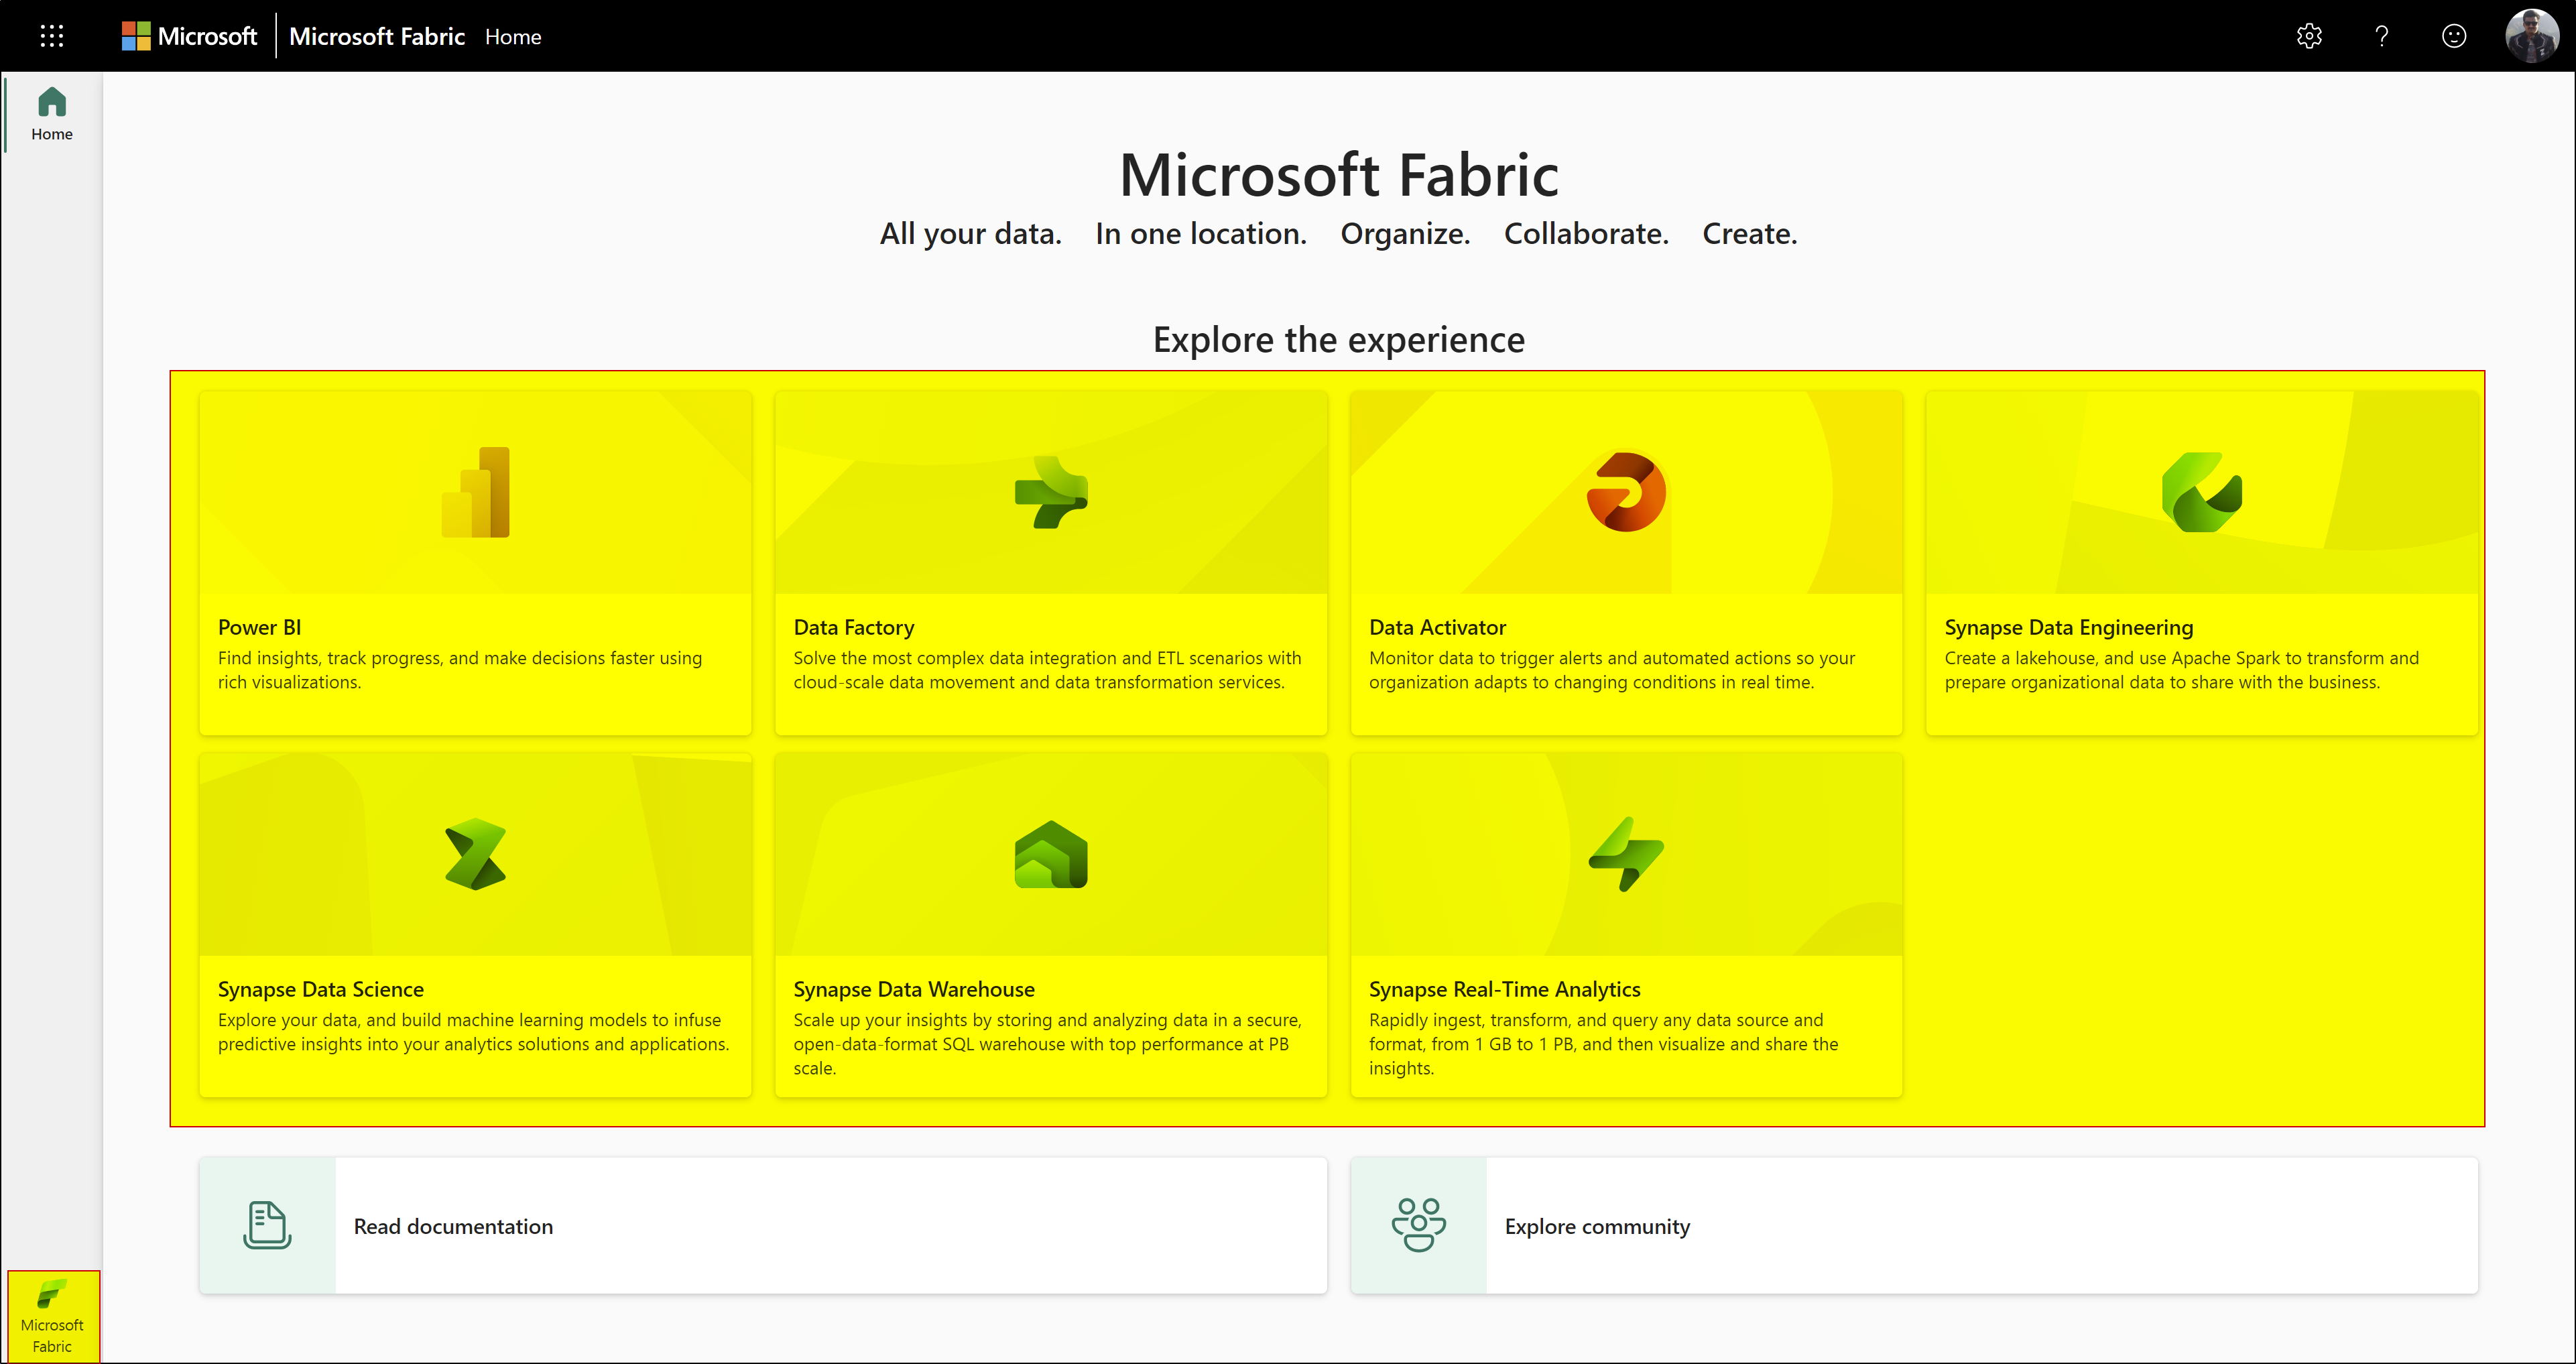The image size is (2576, 1364).
Task: Open the Data Factory card title
Action: pyautogui.click(x=854, y=627)
